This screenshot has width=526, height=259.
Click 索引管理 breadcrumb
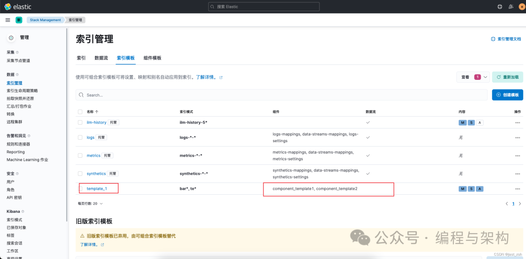[x=75, y=20]
